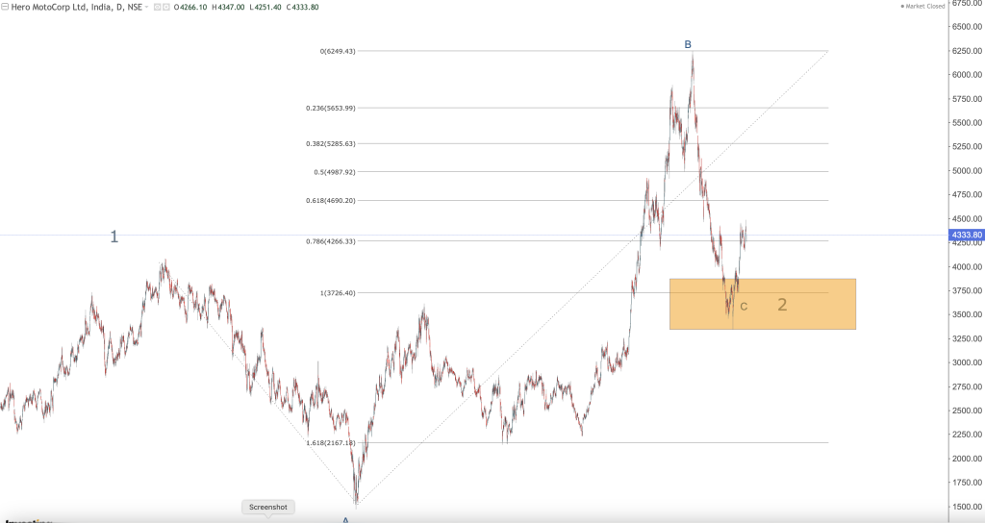
Task: Click 6500.00 on the price axis
Action: coord(967,27)
